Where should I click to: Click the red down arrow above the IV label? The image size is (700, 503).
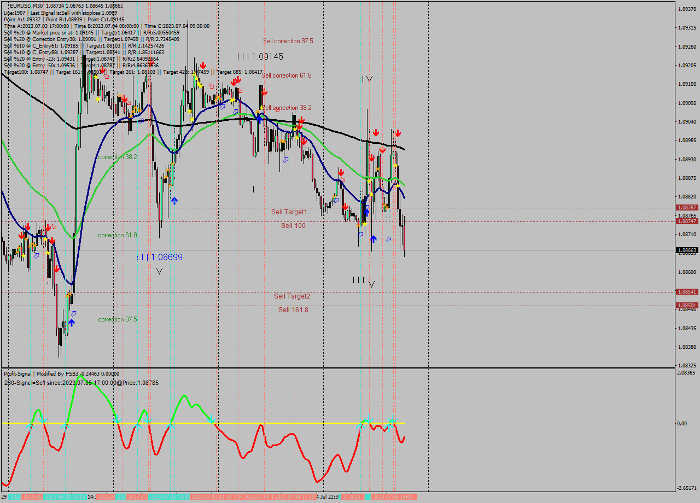pyautogui.click(x=376, y=132)
